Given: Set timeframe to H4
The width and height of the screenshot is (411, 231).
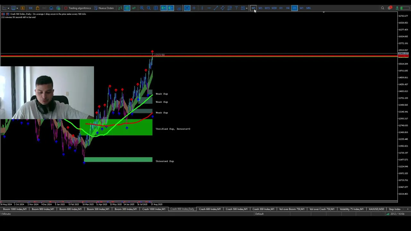Looking at the screenshot, I should point(288,8).
